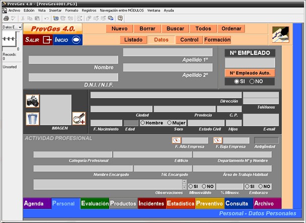The image size is (306, 223).
Task: Open the Productos module tab
Action: click(x=123, y=203)
